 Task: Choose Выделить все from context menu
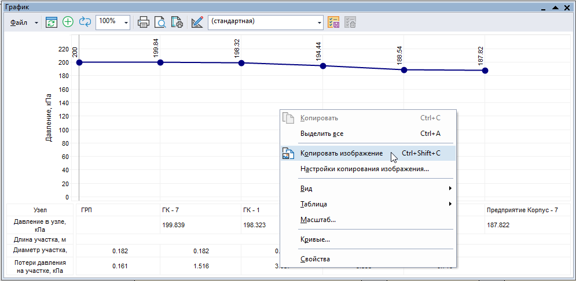click(x=322, y=134)
